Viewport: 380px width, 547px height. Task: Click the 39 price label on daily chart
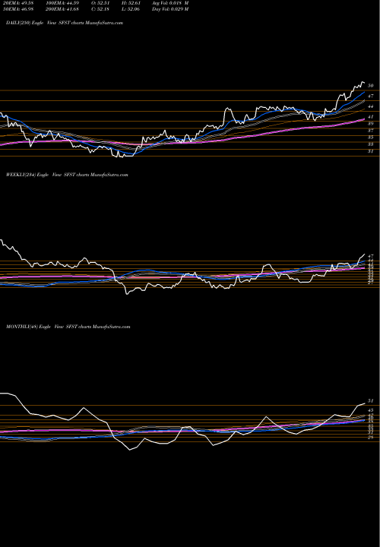coord(371,124)
